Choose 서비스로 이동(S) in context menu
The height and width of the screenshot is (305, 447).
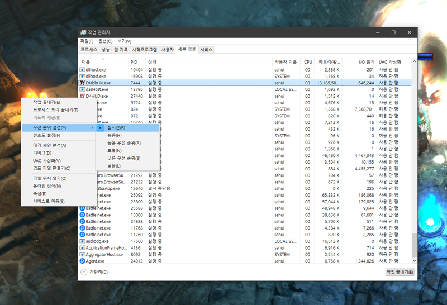point(59,201)
